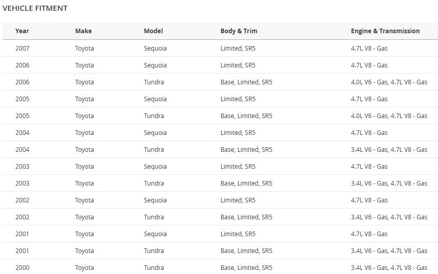Click Toyota in the 2007 row
438x274 pixels.
tap(84, 48)
